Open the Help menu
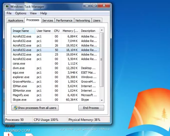 tap(44, 13)
